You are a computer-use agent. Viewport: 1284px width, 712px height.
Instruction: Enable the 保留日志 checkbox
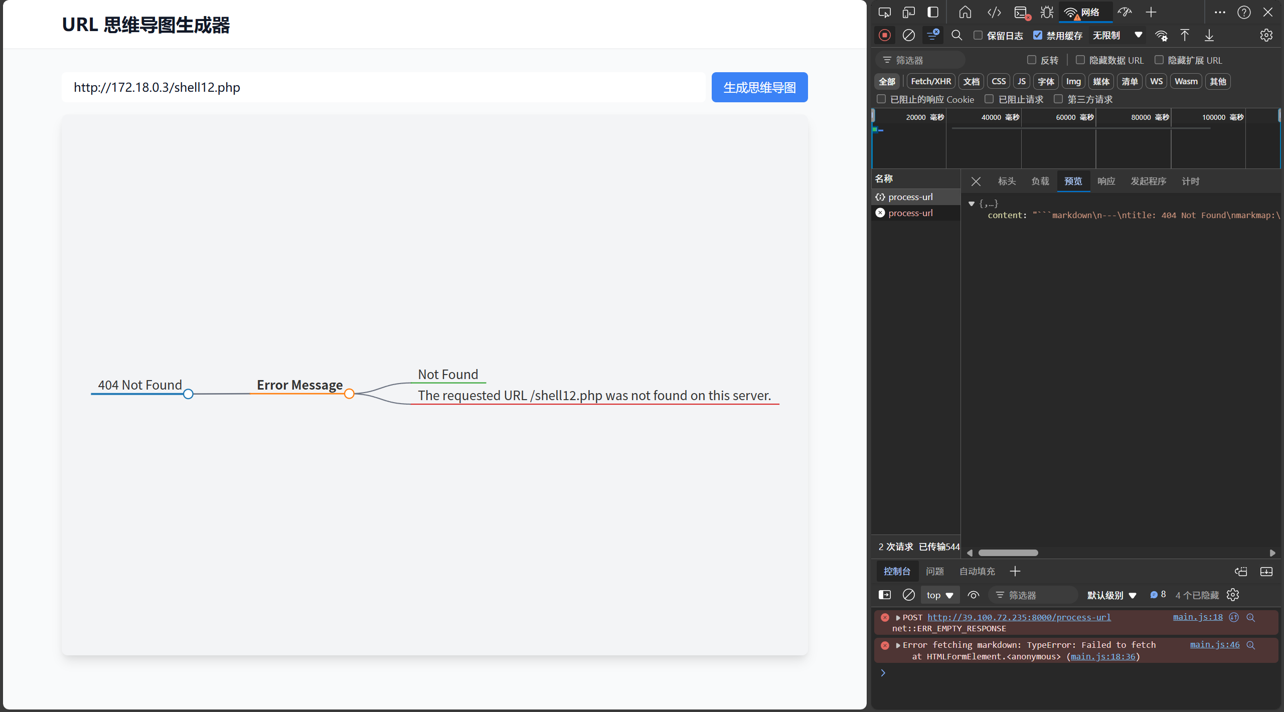978,35
